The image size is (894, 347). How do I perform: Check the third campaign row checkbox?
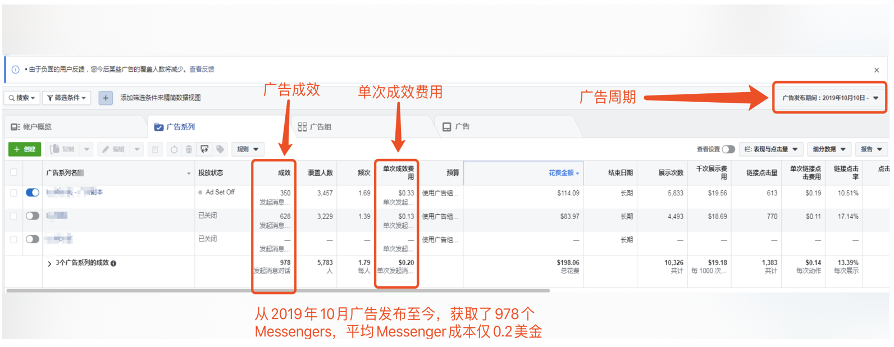(x=13, y=239)
